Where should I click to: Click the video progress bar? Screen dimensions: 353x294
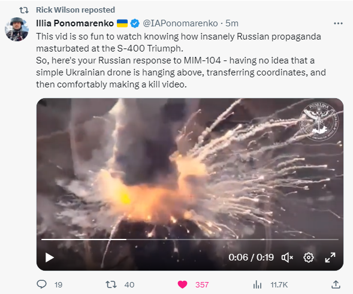click(x=190, y=240)
